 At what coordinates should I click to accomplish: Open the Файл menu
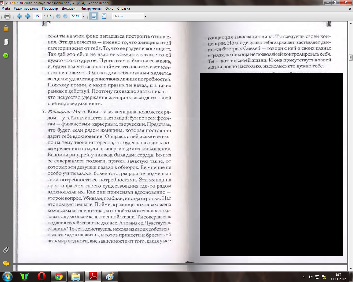click(6, 9)
